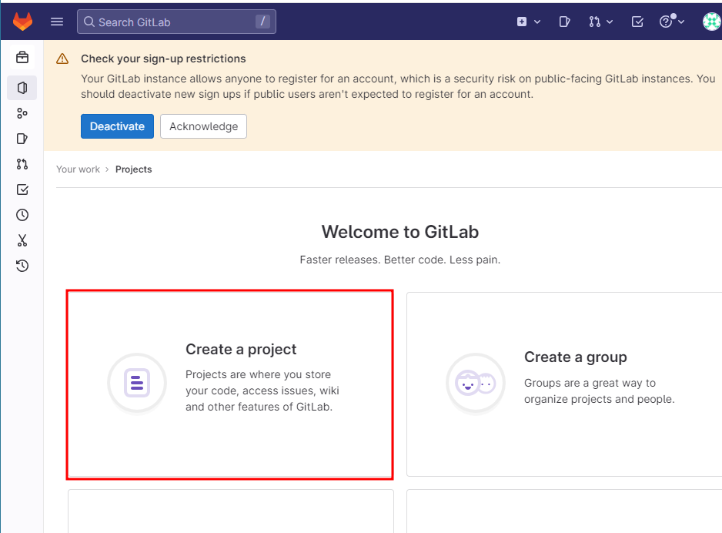The image size is (722, 533).
Task: Open the Merge requests sidebar icon
Action: pos(22,164)
